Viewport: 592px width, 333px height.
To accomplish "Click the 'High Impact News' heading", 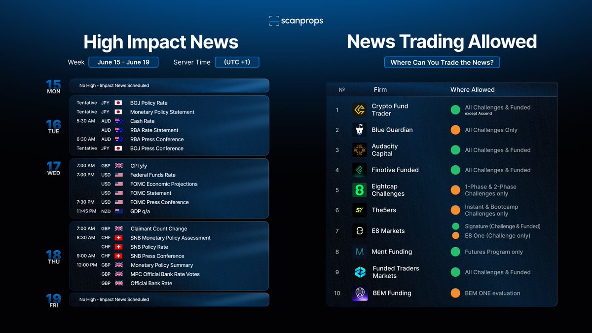I will pyautogui.click(x=161, y=42).
